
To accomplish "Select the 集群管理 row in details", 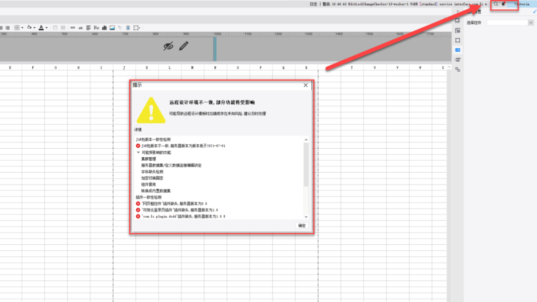I will pyautogui.click(x=148, y=159).
